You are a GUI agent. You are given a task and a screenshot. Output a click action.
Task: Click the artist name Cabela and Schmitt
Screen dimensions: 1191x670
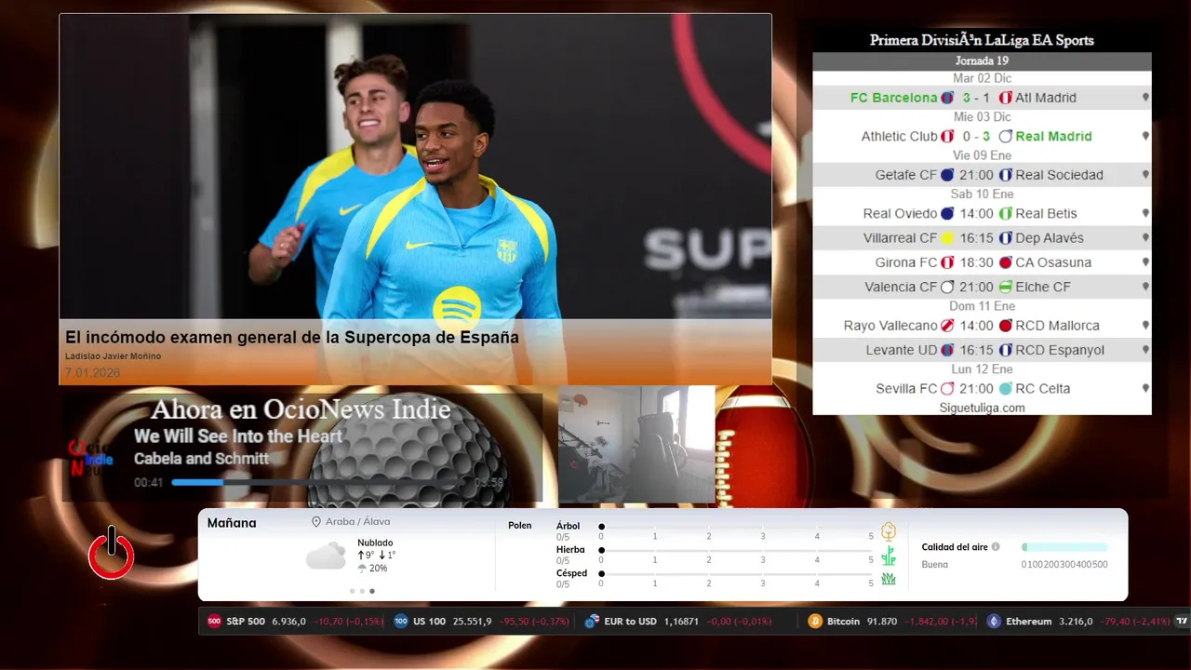coord(201,459)
